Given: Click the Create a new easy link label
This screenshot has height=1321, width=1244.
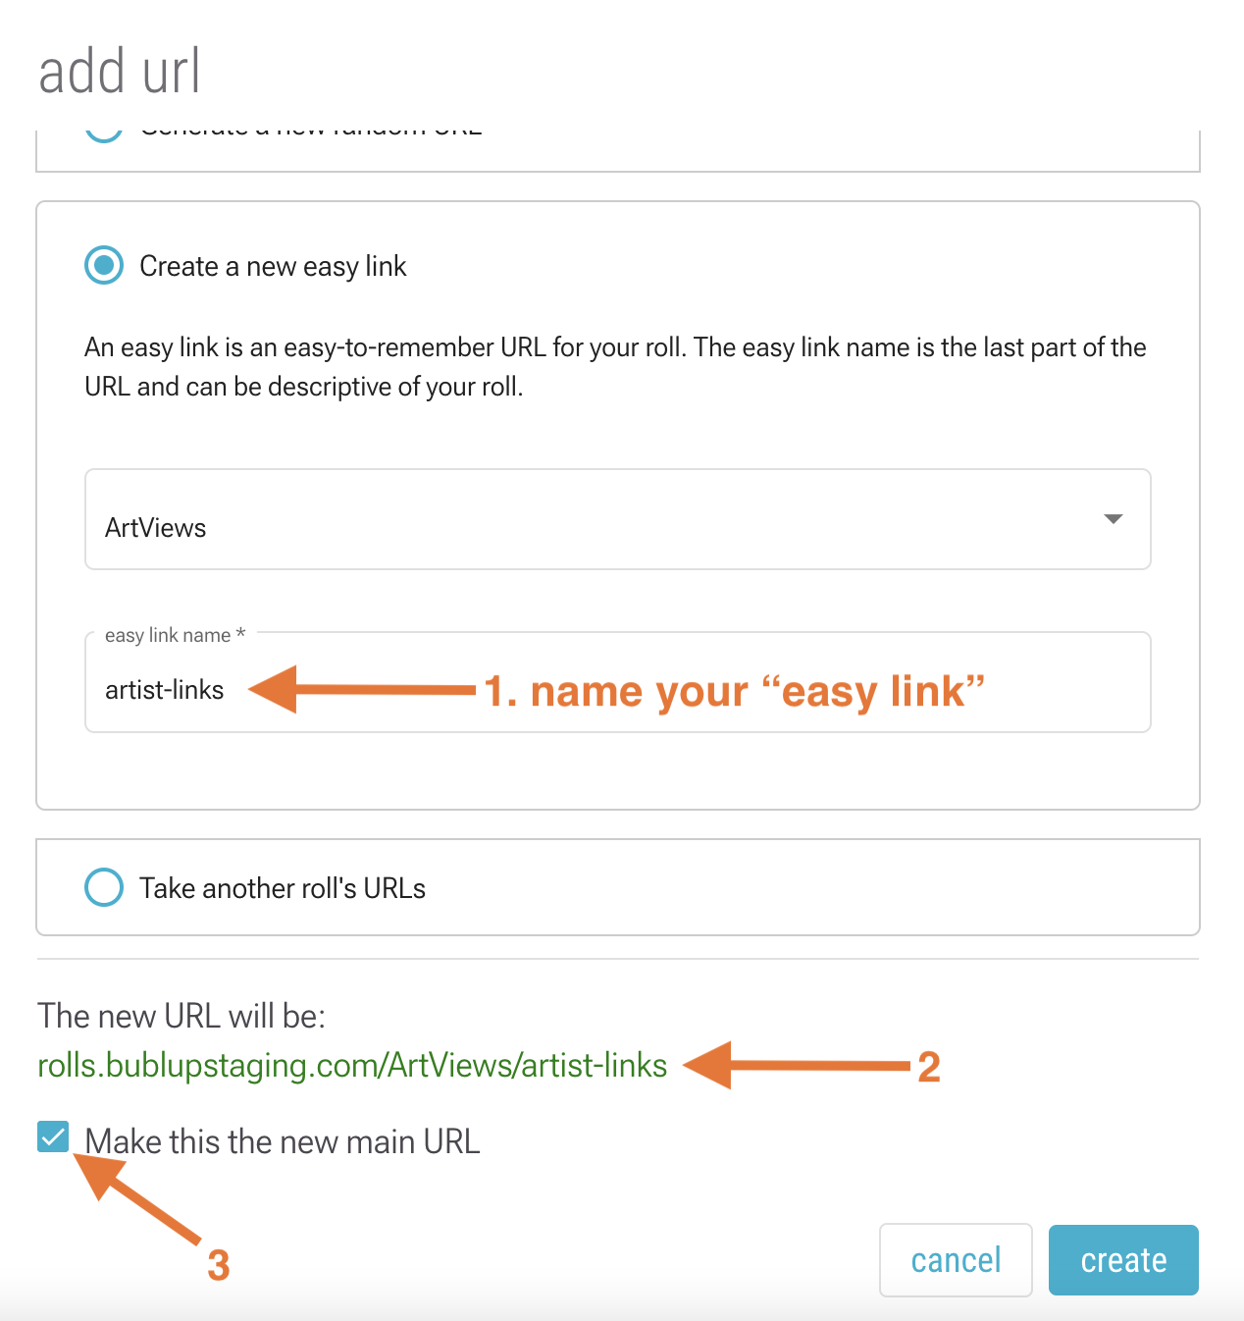Looking at the screenshot, I should pos(273,266).
